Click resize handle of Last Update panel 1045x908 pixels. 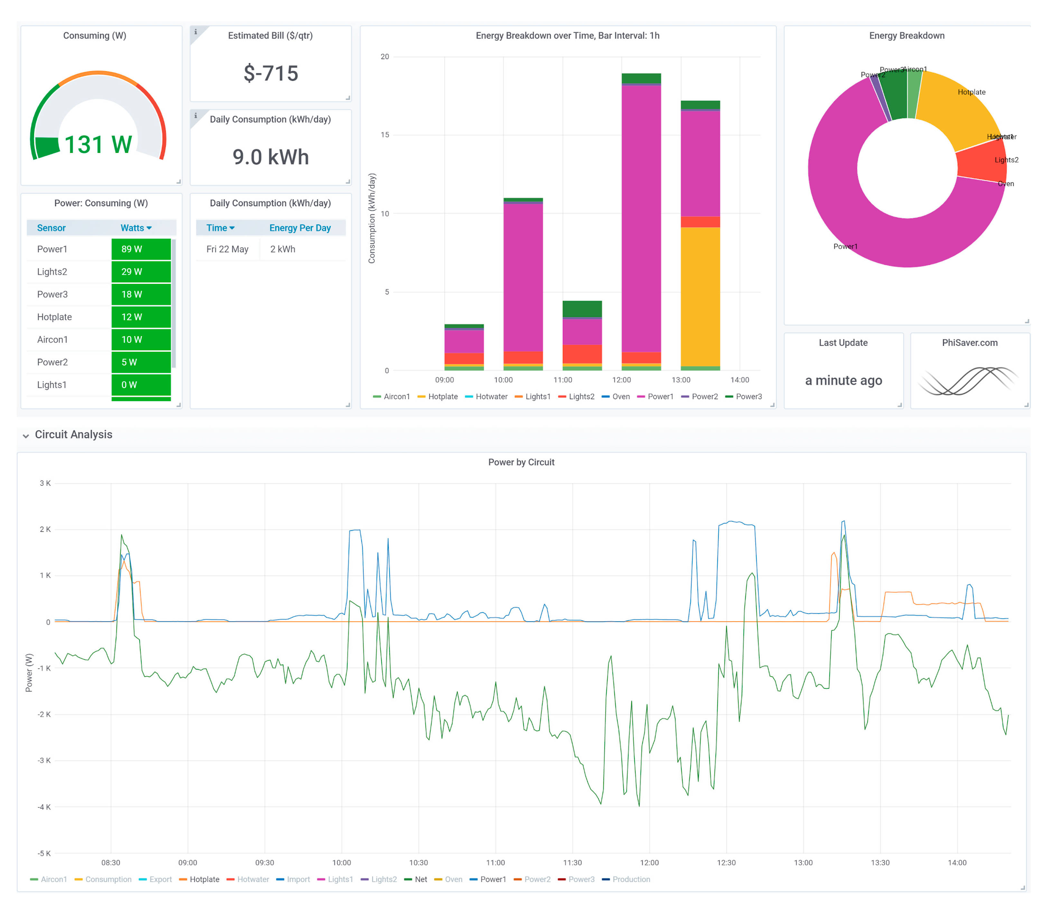[900, 405]
